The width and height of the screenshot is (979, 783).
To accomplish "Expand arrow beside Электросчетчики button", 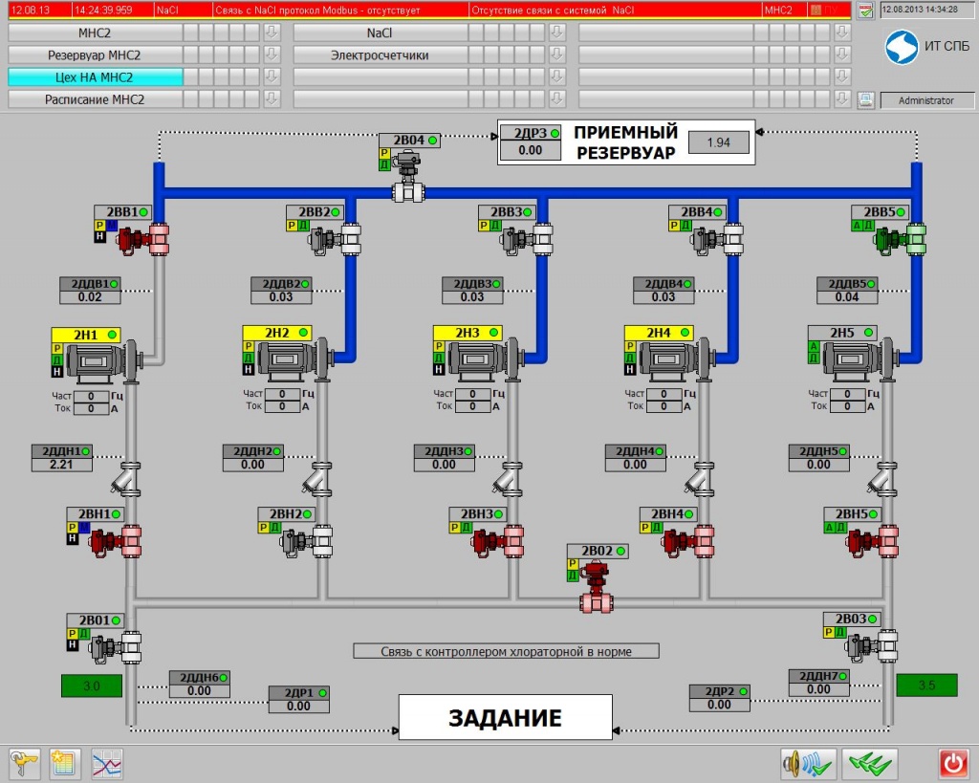I will click(x=557, y=54).
